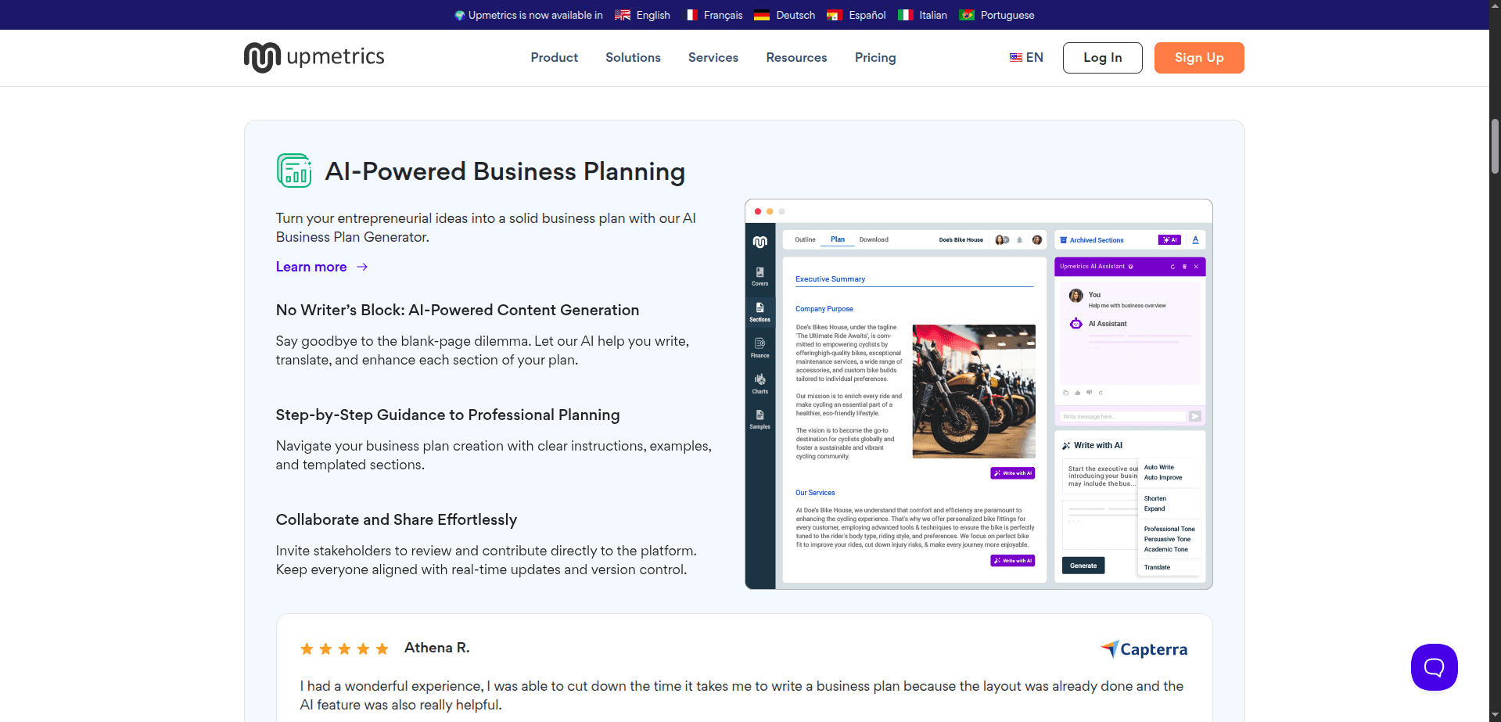Screen dimensions: 1501x722
Task: Click the app preview screenshot image
Action: (979, 393)
